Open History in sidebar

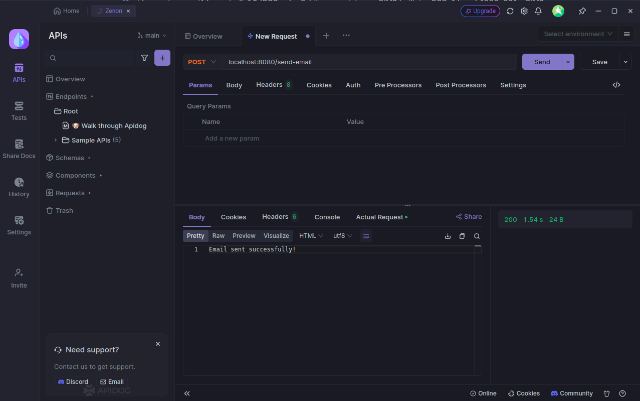(19, 187)
